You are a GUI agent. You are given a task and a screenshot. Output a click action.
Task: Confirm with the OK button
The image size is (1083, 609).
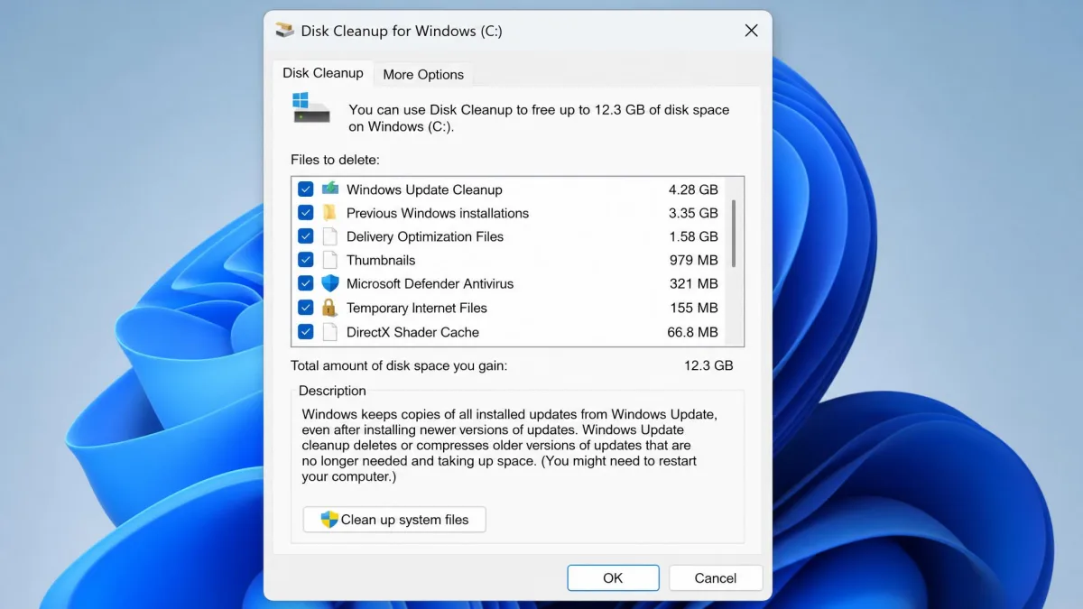[613, 578]
